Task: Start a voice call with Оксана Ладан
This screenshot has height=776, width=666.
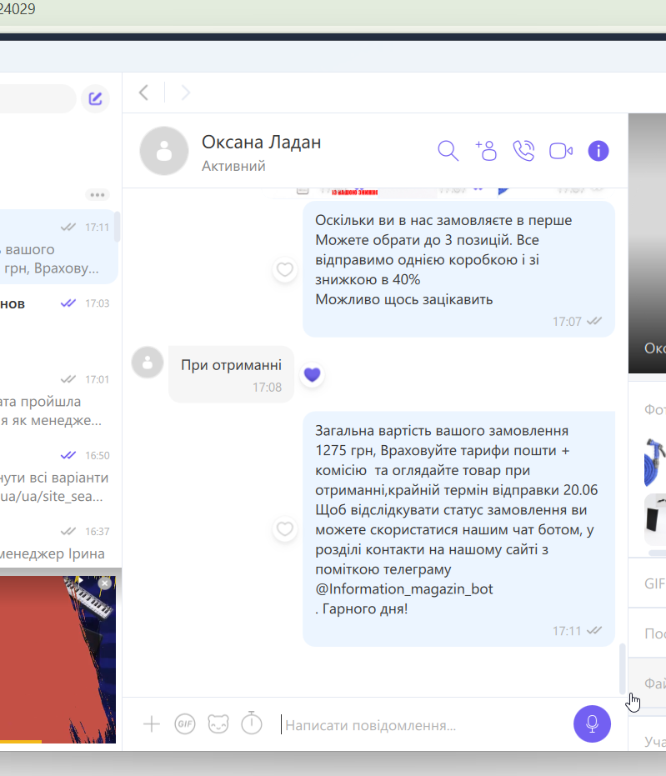Action: pyautogui.click(x=523, y=150)
